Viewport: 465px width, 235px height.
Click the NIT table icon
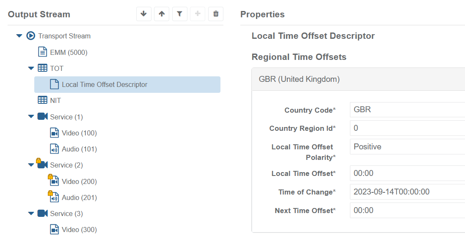point(42,100)
